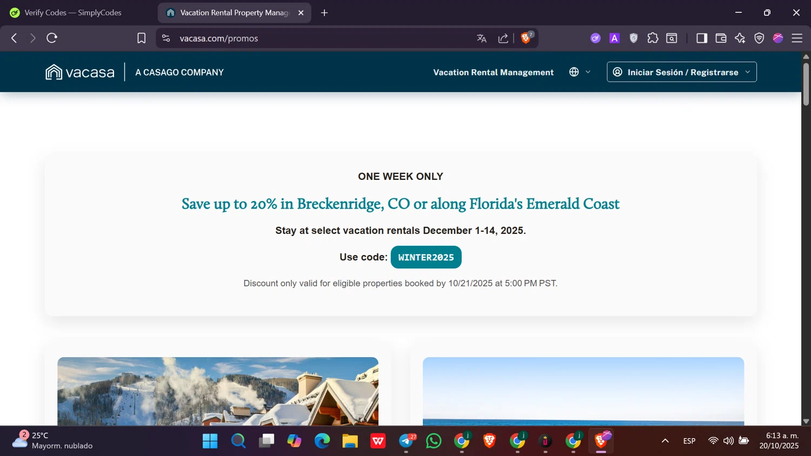Click the Vacation Rental Management link
811x456 pixels.
[493, 72]
